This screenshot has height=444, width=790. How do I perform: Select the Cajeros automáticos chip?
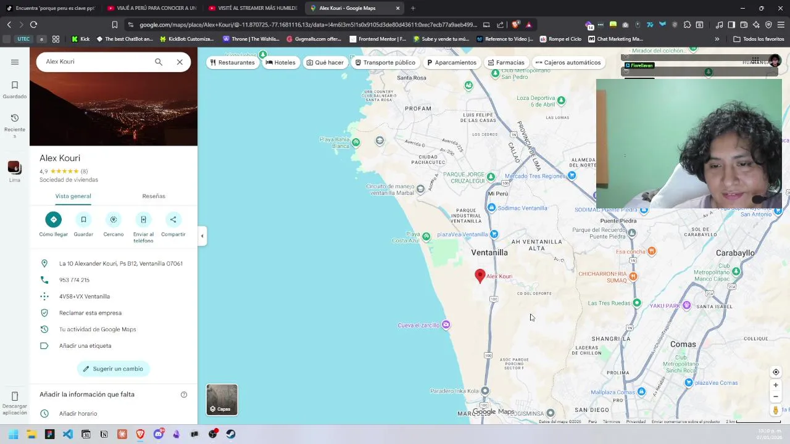click(568, 62)
